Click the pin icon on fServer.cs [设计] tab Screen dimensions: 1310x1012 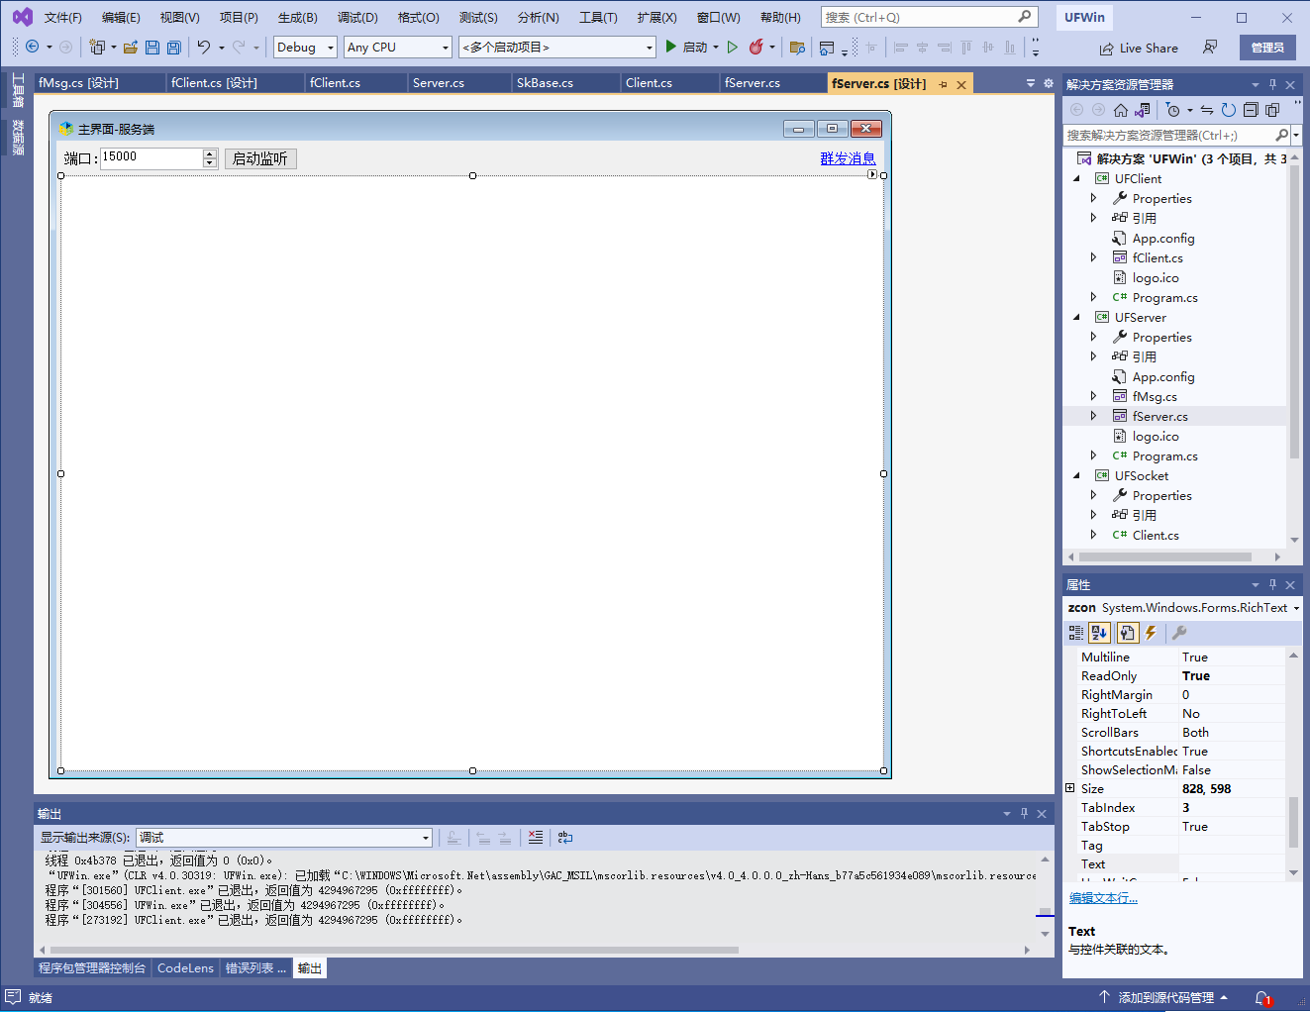(x=943, y=85)
